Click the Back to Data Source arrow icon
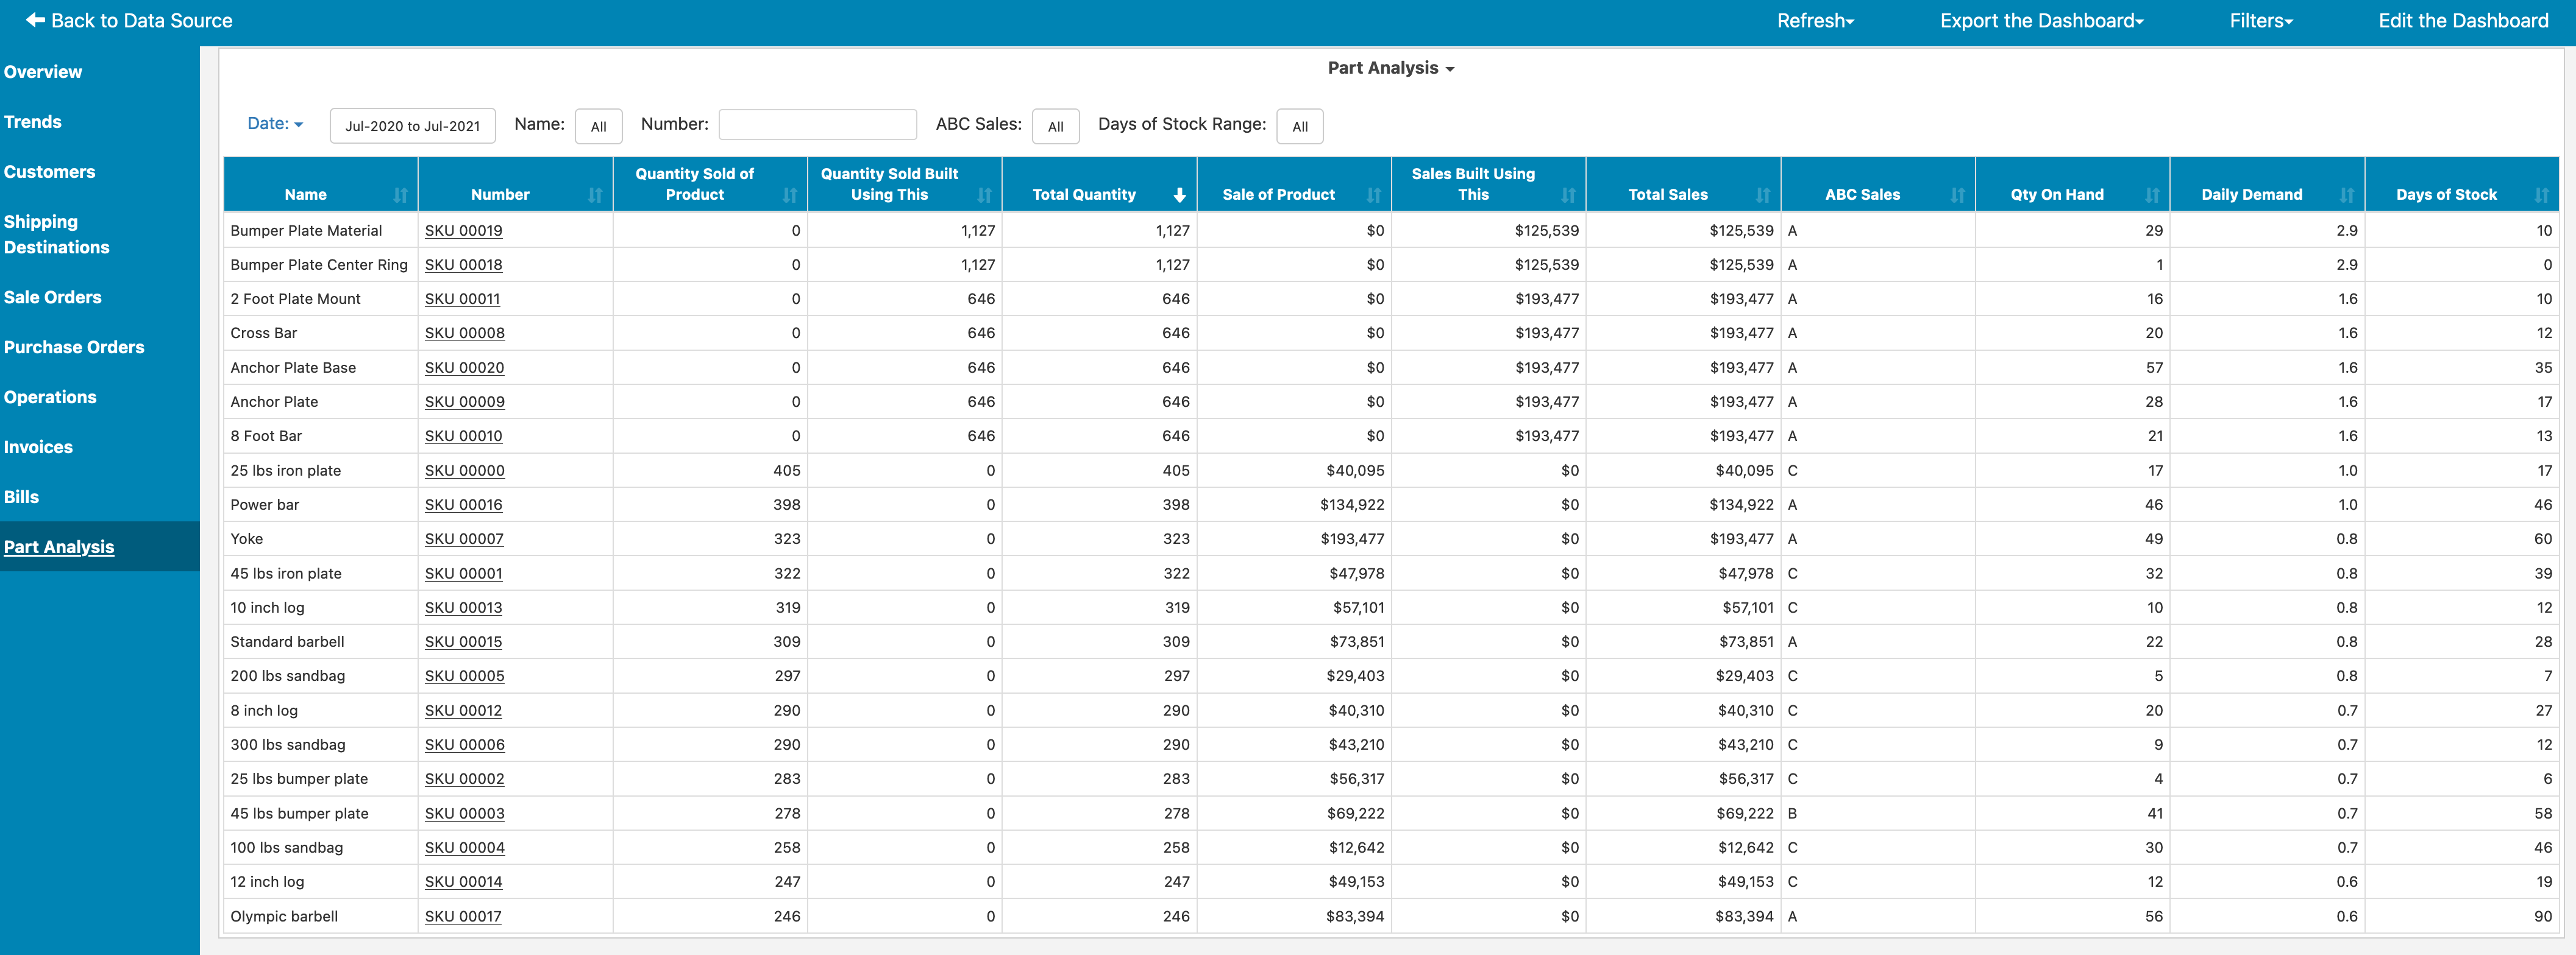2576x955 pixels. click(x=35, y=20)
